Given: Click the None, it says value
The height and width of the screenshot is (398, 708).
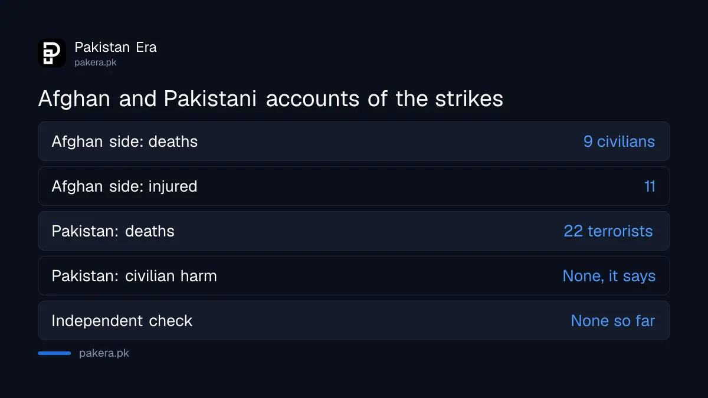Looking at the screenshot, I should (609, 276).
